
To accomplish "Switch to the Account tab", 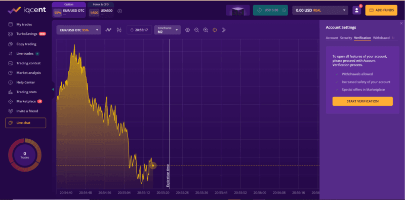I will (332, 38).
